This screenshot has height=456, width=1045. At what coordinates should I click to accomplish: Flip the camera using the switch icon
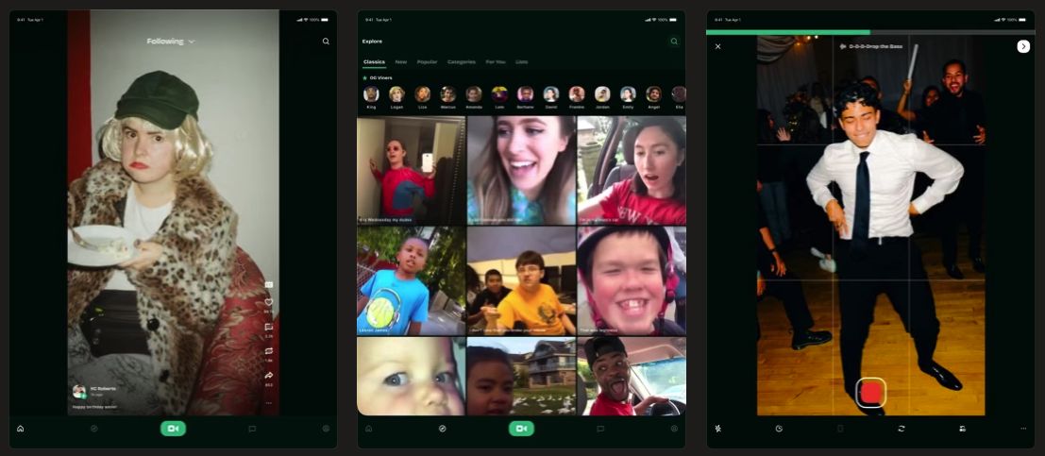[902, 429]
